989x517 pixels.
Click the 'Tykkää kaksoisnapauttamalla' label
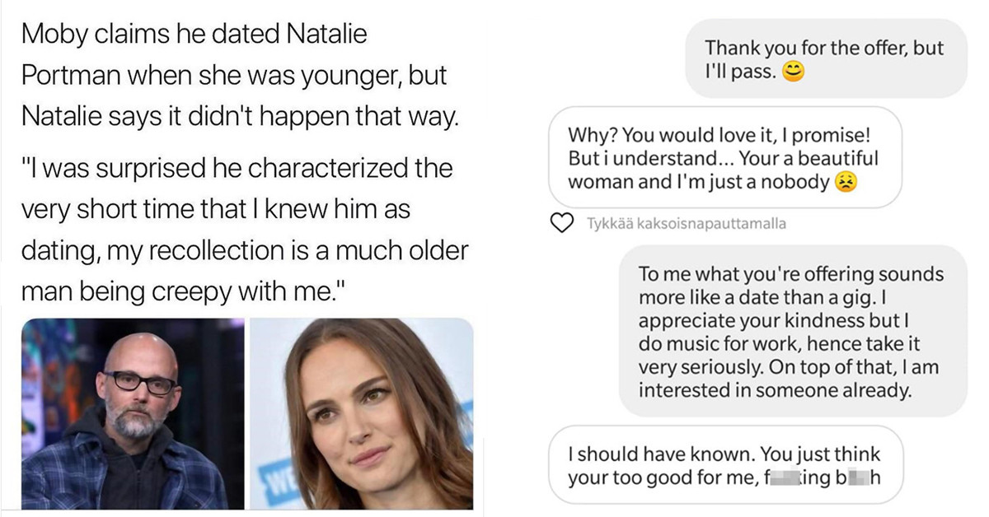coord(686,223)
